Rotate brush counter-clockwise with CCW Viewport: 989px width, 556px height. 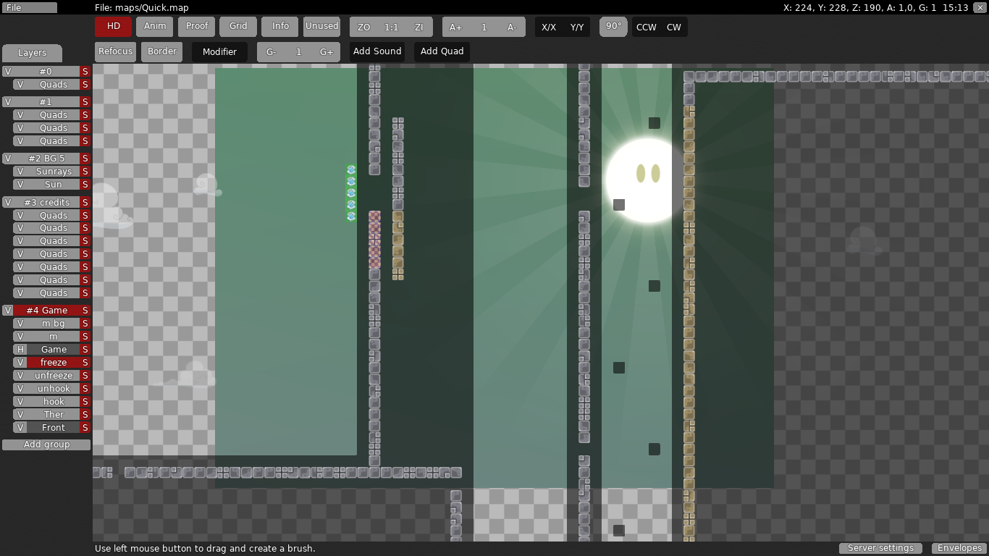(644, 27)
